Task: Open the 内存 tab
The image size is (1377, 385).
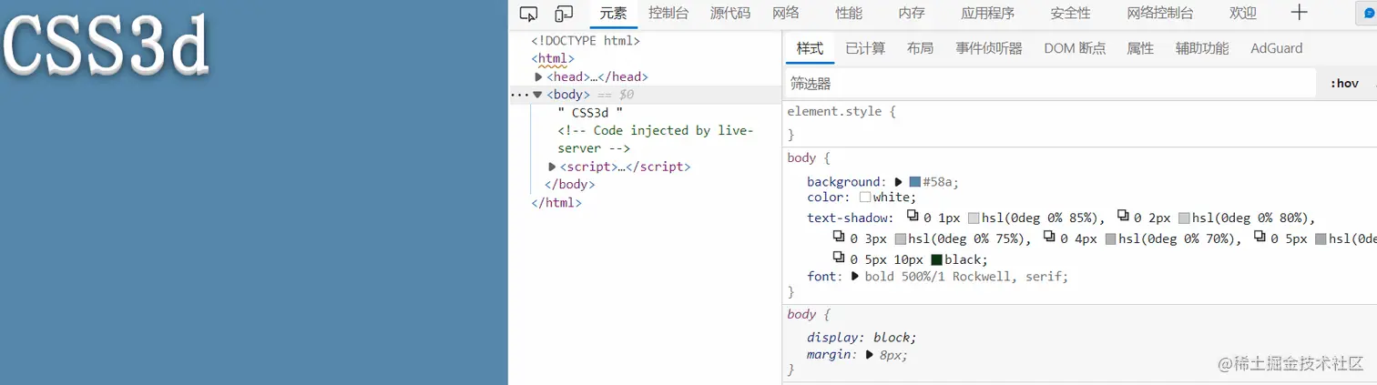Action: [912, 13]
